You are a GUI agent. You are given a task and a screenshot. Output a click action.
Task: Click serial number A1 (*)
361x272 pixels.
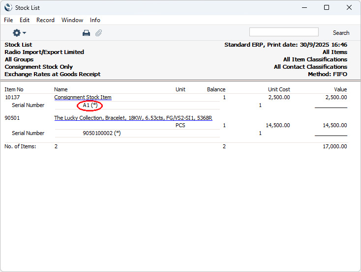tap(90, 105)
